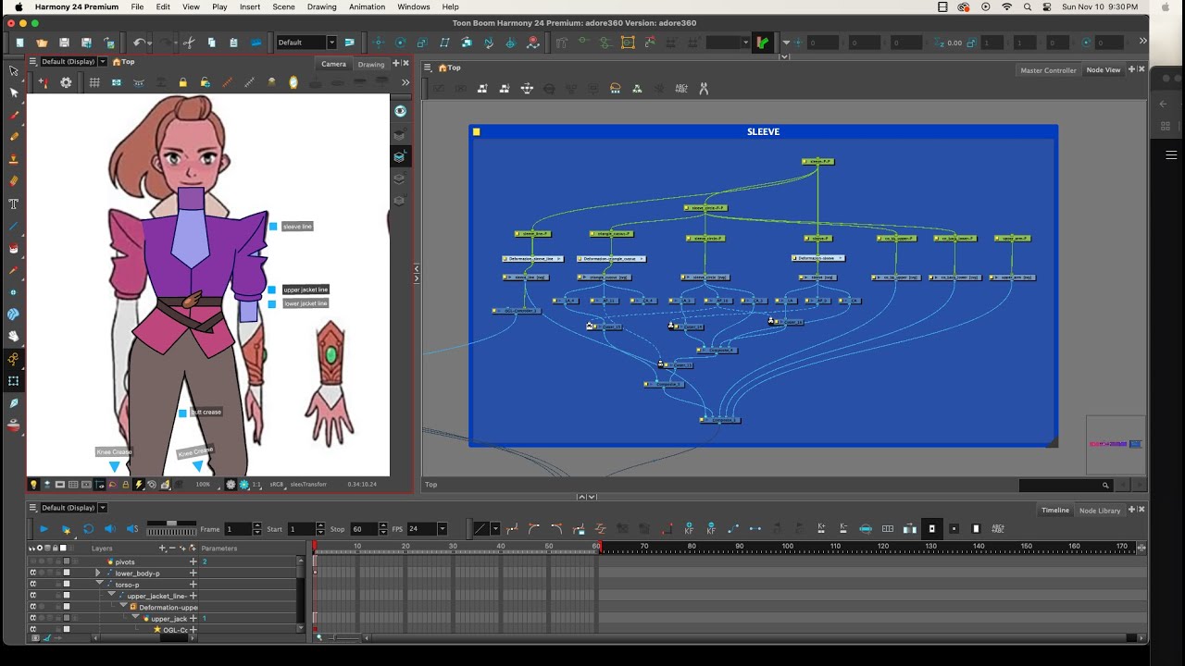Click the Node View search field
Image resolution: width=1185 pixels, height=666 pixels.
1065,485
